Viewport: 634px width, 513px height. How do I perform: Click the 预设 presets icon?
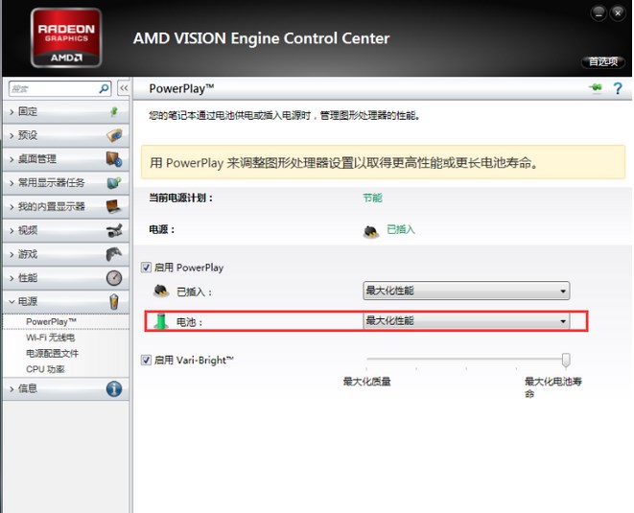click(114, 135)
